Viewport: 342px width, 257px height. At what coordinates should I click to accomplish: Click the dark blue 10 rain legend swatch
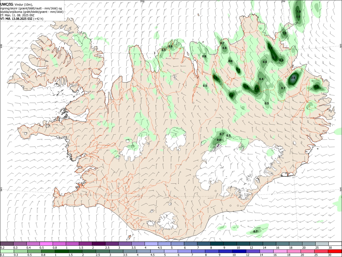point(239,251)
